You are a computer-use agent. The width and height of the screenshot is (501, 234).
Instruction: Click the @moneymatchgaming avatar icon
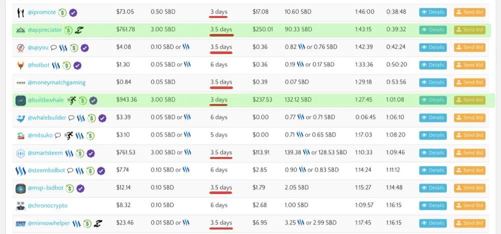[x=21, y=83]
